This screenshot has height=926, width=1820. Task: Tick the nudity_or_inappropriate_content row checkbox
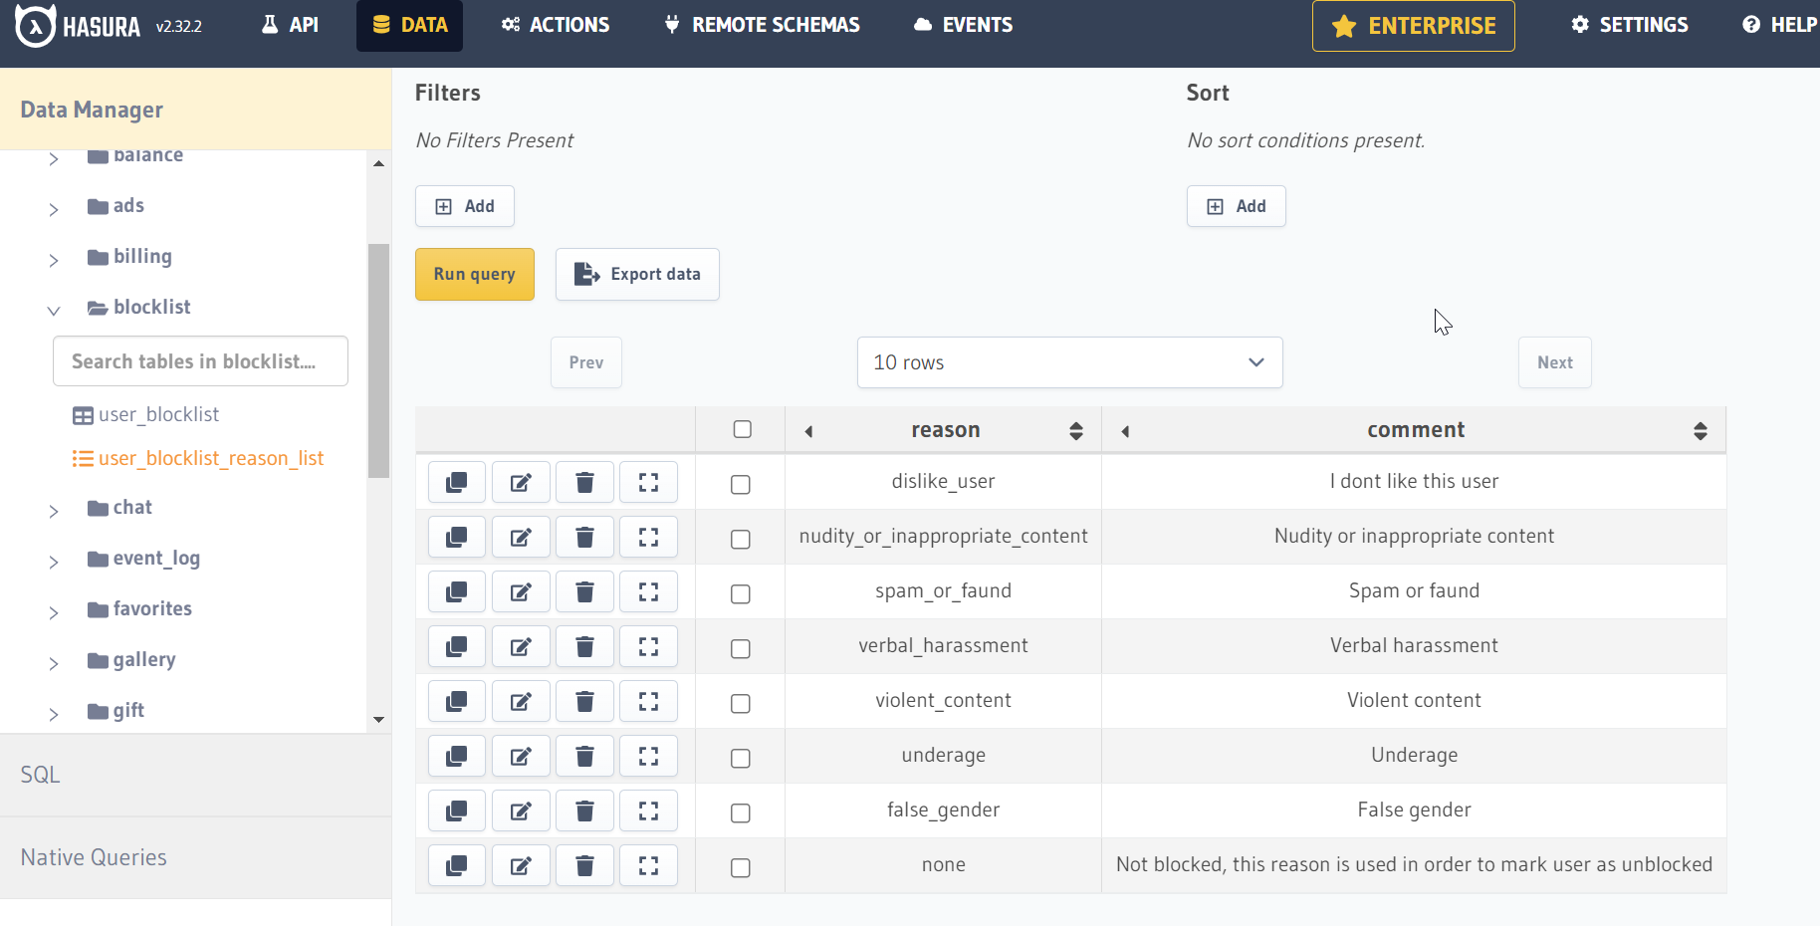click(740, 539)
